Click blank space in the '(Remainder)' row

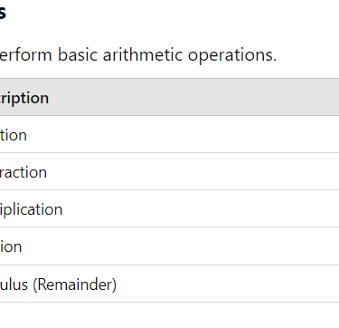pyautogui.click(x=228, y=284)
